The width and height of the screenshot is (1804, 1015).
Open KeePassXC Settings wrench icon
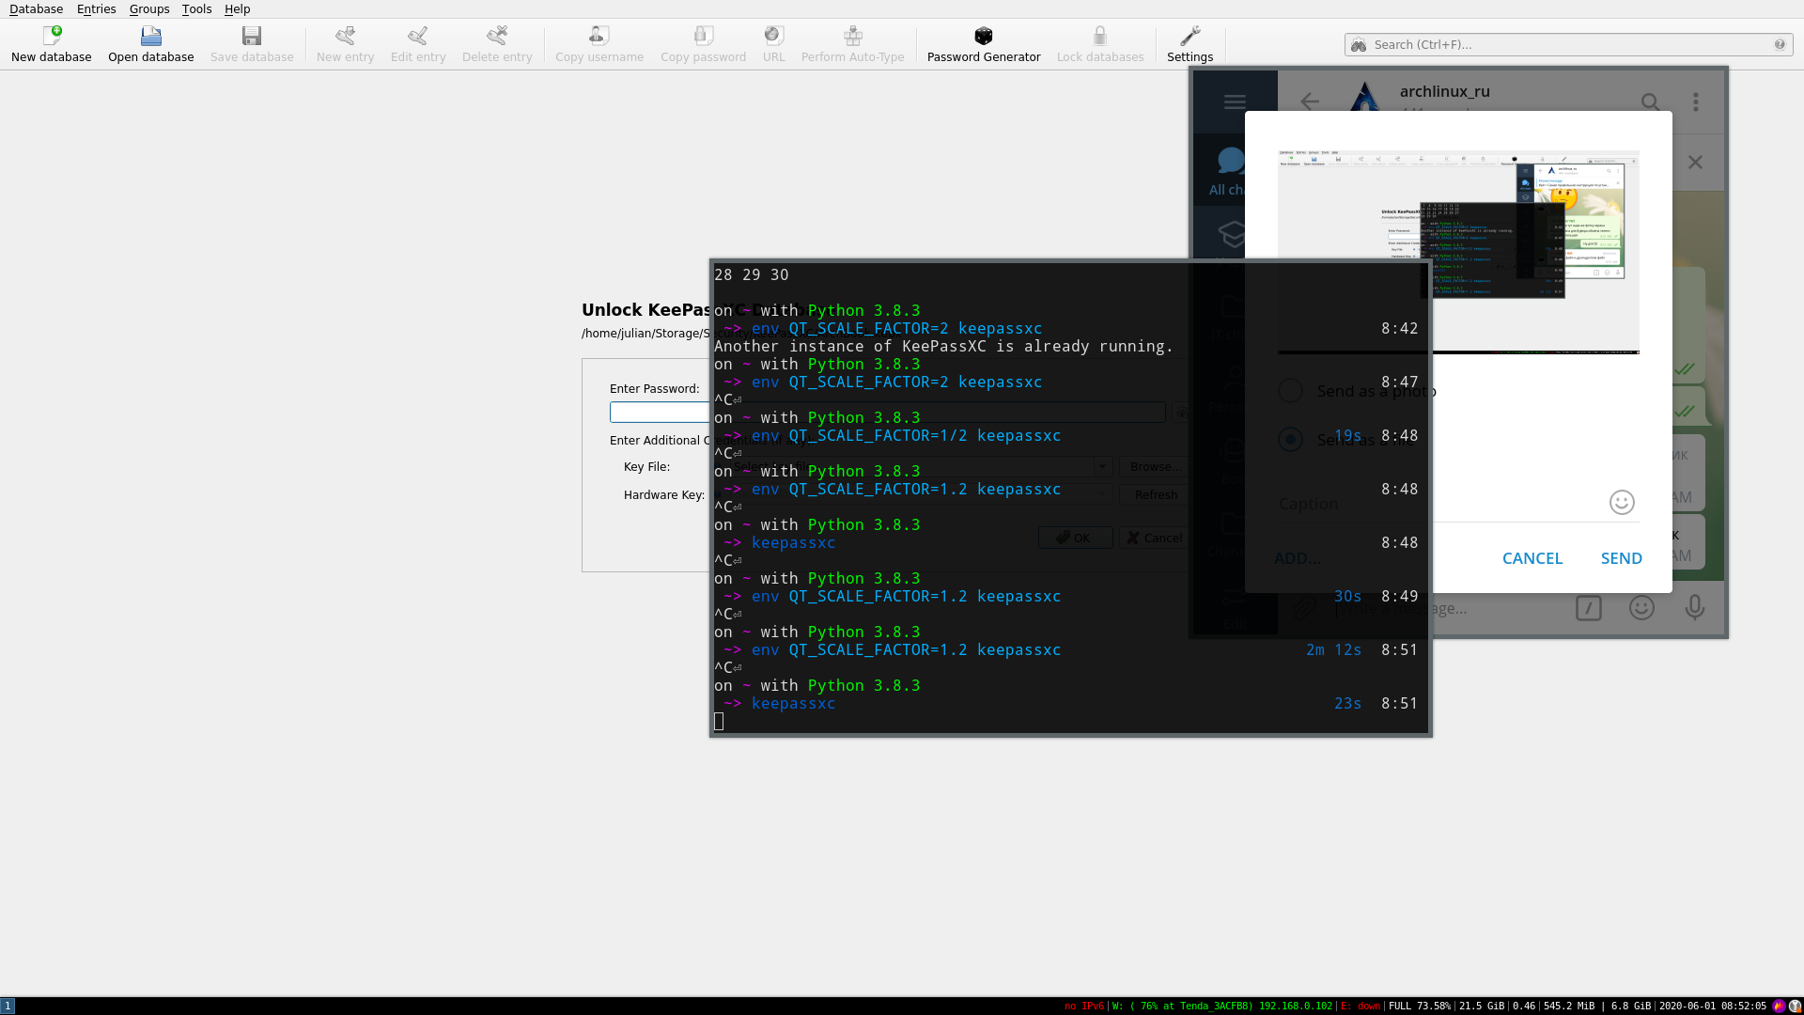click(1190, 36)
